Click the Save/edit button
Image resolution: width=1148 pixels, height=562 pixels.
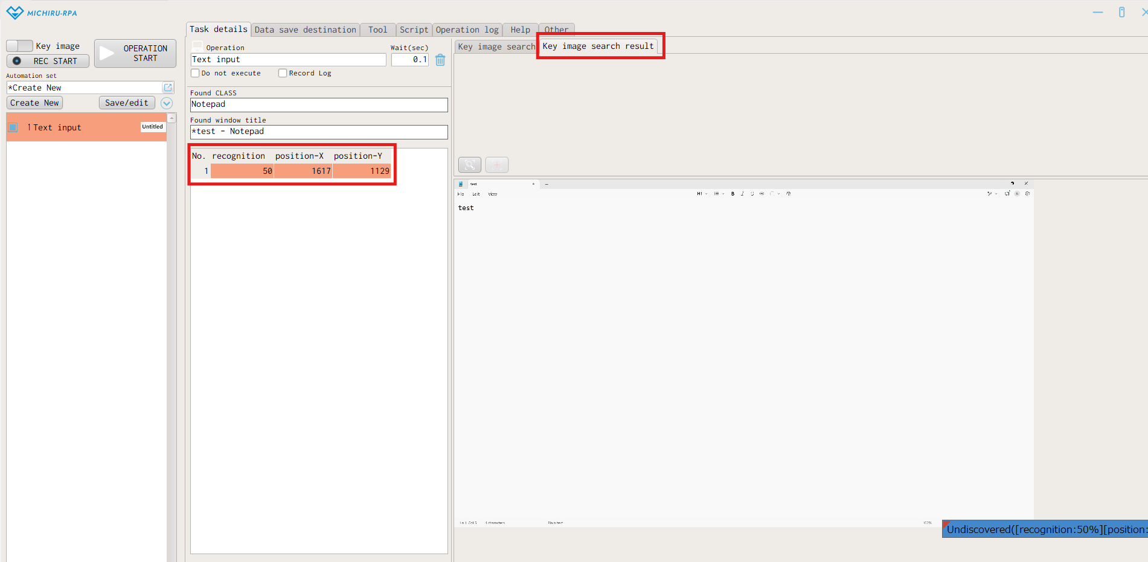click(127, 103)
